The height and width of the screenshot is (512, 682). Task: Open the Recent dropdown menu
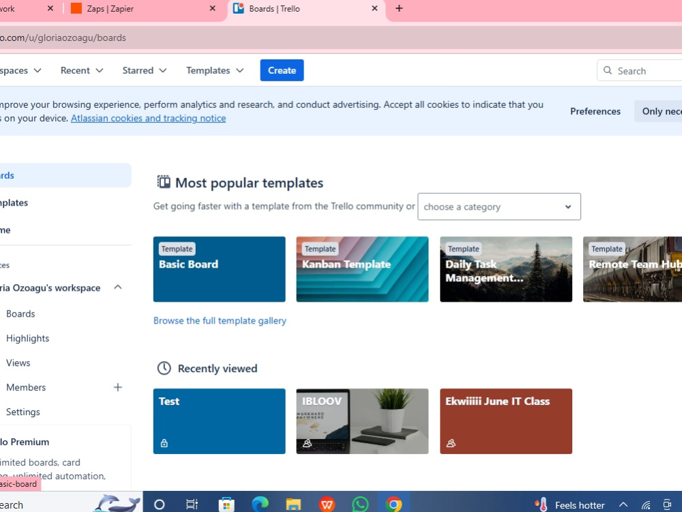pos(82,70)
